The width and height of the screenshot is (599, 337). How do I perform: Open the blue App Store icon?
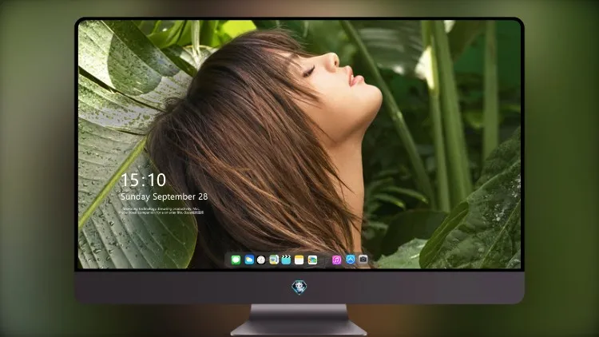351,260
